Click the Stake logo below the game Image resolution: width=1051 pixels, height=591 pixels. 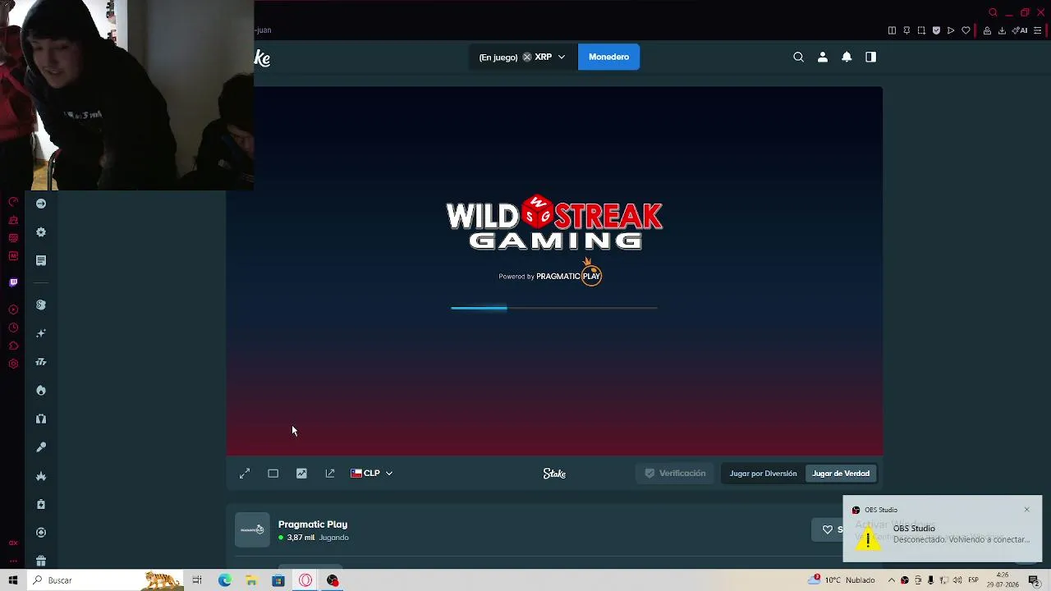554,474
